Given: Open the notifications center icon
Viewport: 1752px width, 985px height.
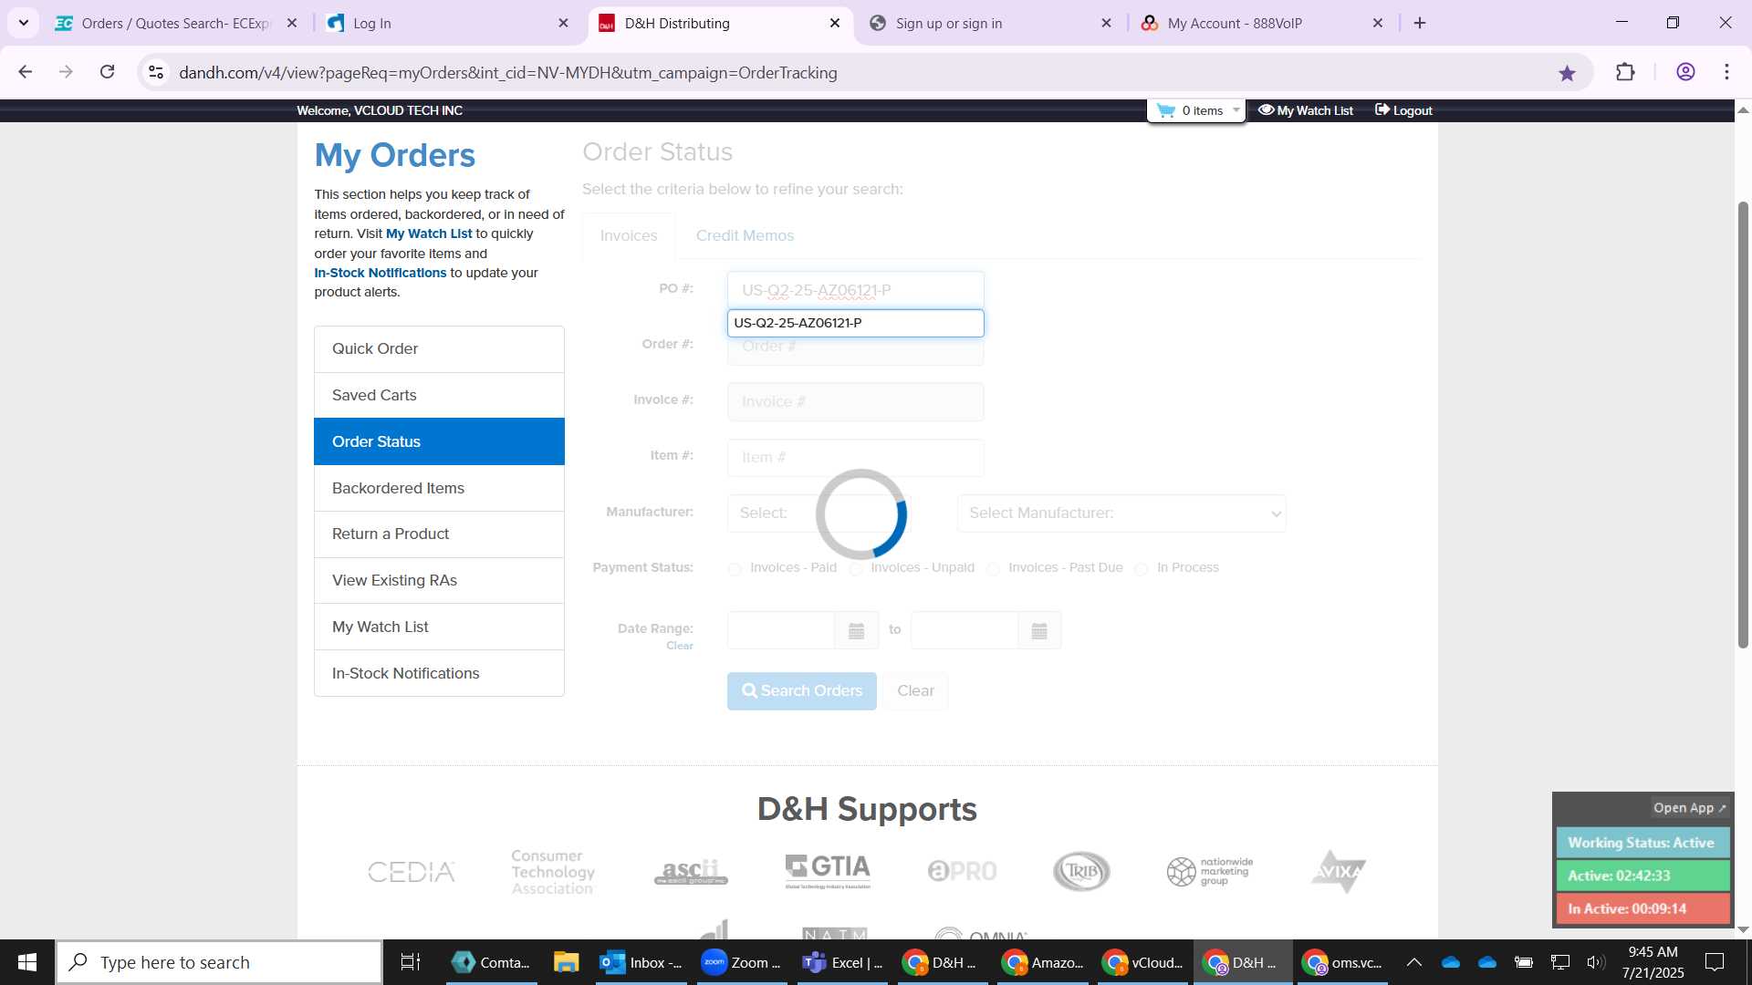Looking at the screenshot, I should (x=1715, y=962).
